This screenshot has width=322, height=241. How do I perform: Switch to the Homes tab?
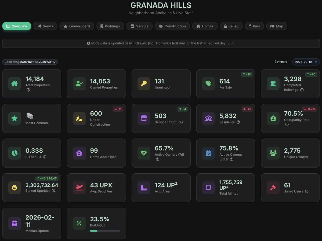pyautogui.click(x=205, y=26)
